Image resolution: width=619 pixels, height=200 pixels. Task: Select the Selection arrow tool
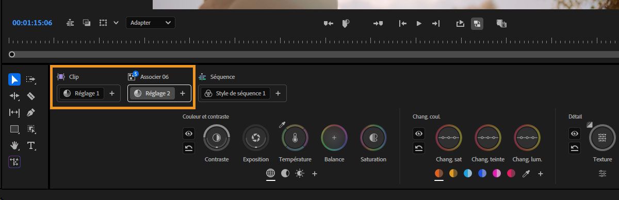pyautogui.click(x=14, y=79)
